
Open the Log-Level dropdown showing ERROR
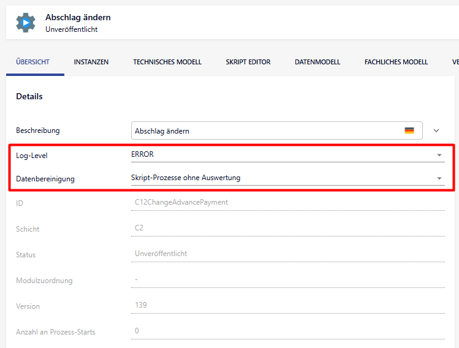pyautogui.click(x=287, y=154)
